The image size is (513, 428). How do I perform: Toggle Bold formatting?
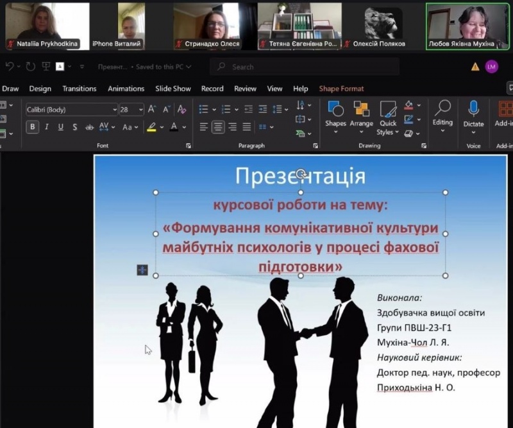pyautogui.click(x=32, y=127)
